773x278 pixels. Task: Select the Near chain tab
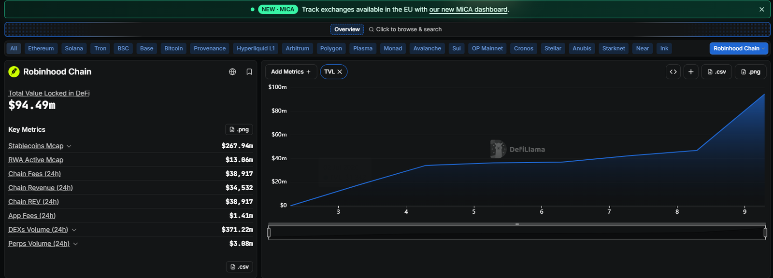pos(643,48)
